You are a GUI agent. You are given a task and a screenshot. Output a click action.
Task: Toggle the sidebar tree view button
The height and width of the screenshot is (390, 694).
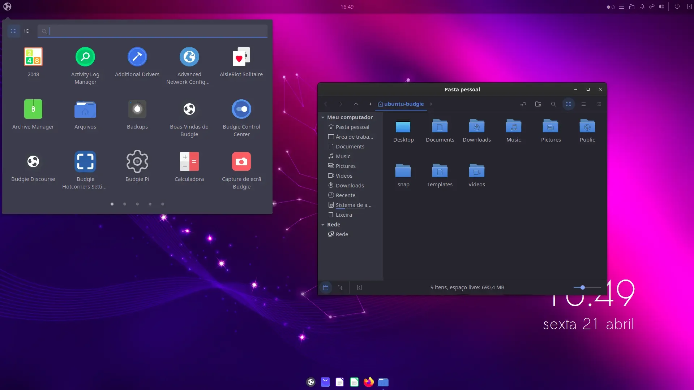click(x=340, y=287)
